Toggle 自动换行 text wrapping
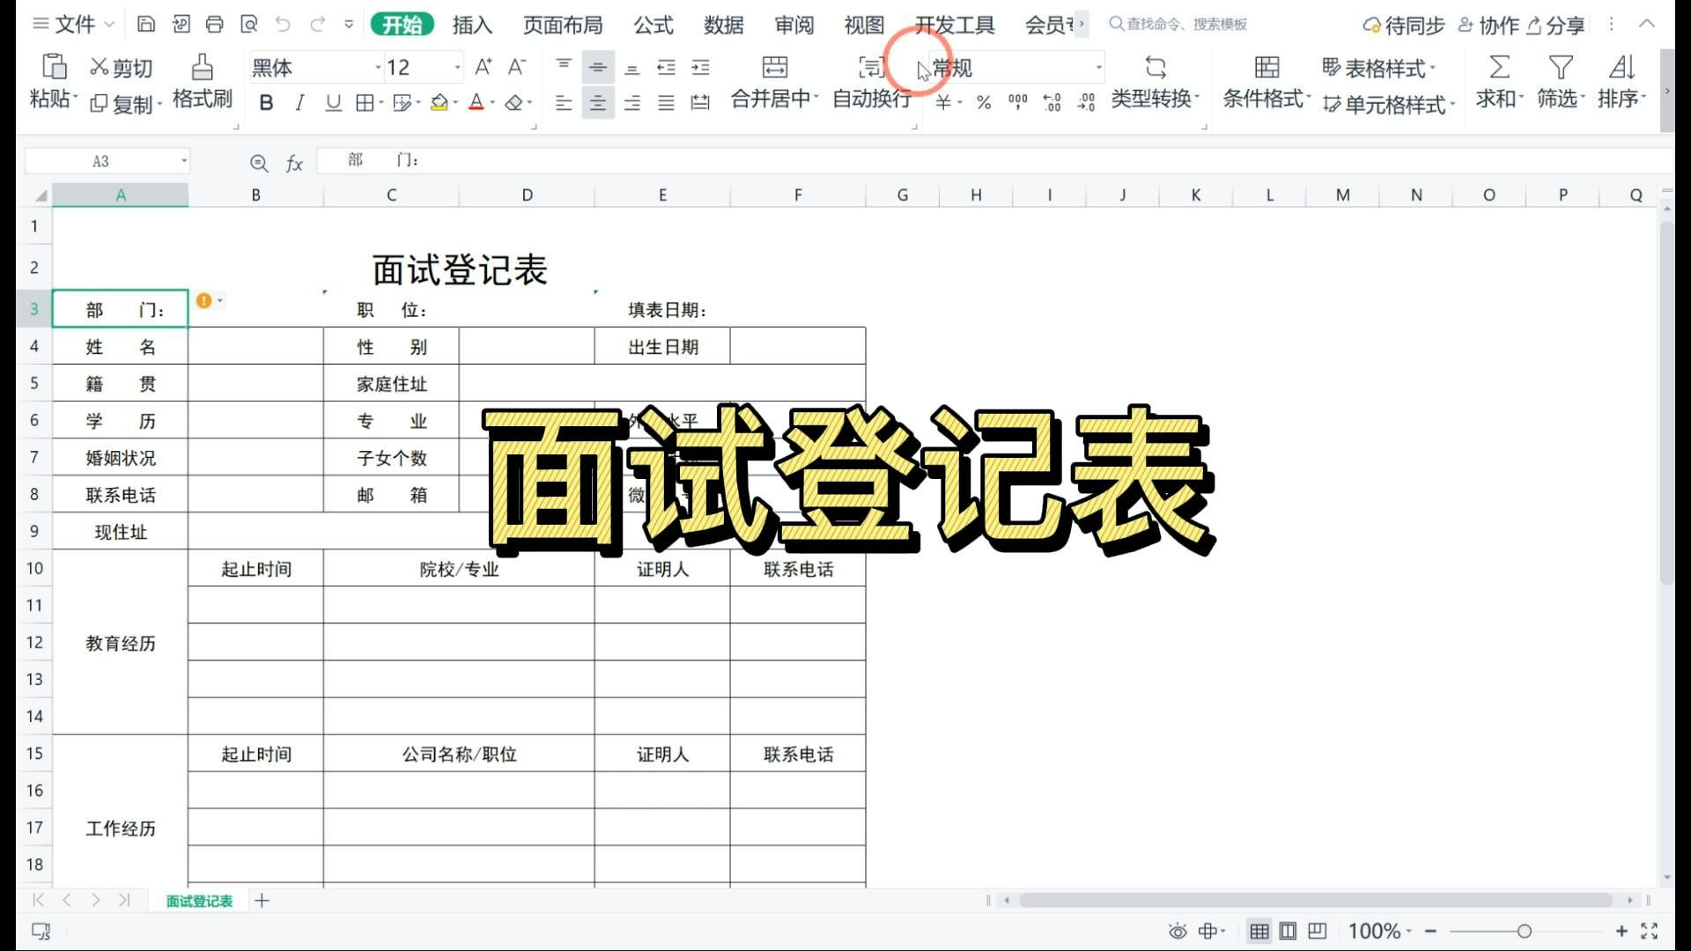The image size is (1691, 951). (870, 84)
